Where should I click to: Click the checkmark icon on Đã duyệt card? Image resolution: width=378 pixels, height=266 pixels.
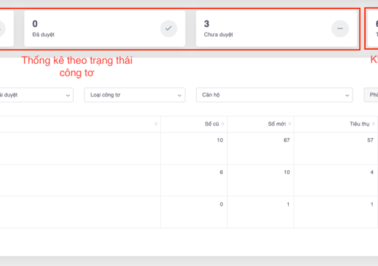[168, 28]
